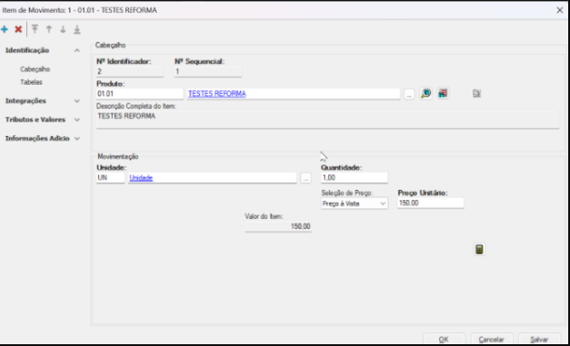This screenshot has width=570, height=346.
Task: Add new item with blue plus icon
Action: 5,30
